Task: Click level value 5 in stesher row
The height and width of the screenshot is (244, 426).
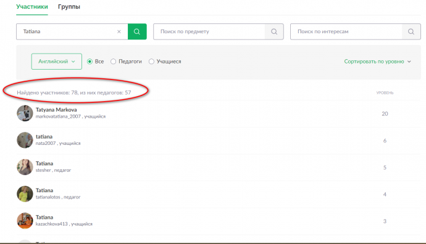Action: 385,168
